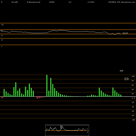Click the 40 label on the MR axis
136x136 pixels.
(133, 89)
